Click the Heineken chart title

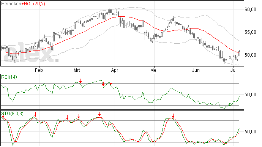pyautogui.click(x=11, y=4)
